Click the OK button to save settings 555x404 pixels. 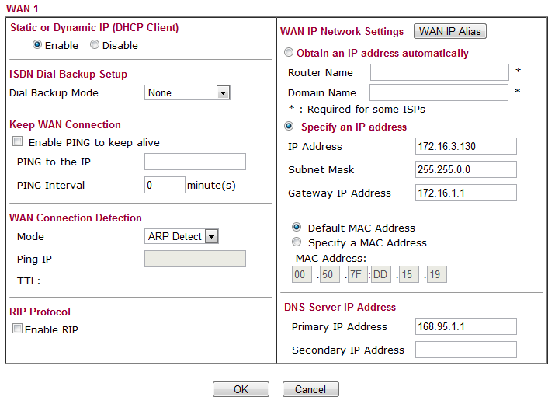(241, 389)
